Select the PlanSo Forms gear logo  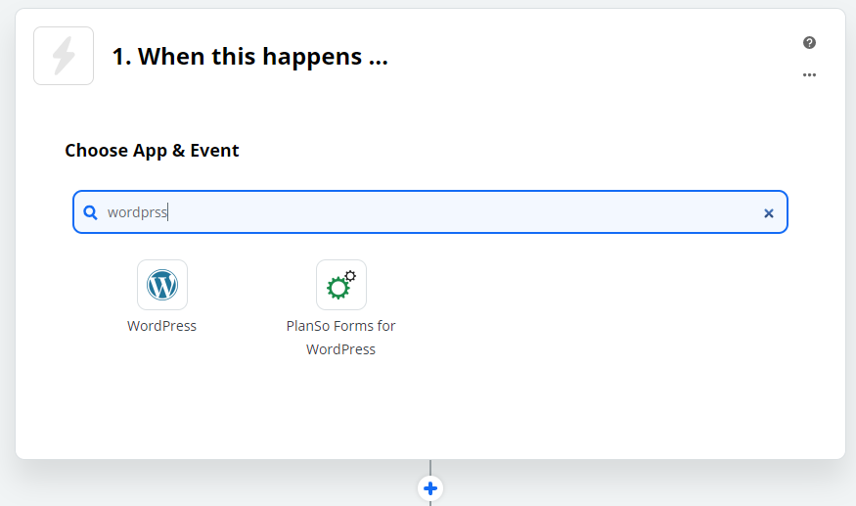338,287
